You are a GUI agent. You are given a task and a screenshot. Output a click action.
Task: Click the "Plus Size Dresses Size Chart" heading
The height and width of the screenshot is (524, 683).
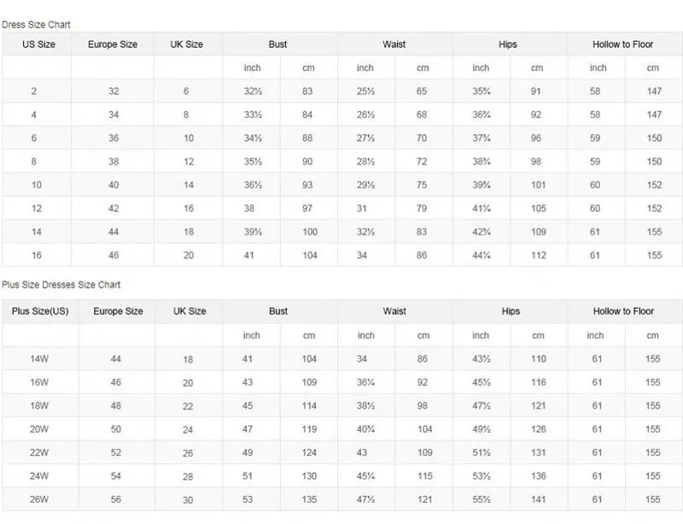[x=61, y=284]
